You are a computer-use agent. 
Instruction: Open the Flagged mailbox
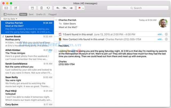click(x=52, y=14)
